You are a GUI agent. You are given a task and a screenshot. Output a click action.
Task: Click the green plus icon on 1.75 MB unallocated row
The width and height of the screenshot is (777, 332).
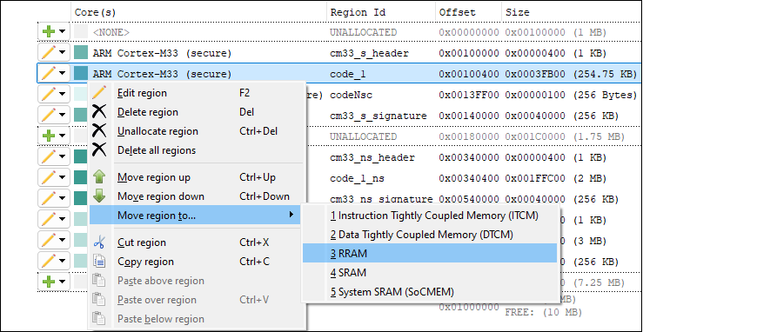pos(49,136)
